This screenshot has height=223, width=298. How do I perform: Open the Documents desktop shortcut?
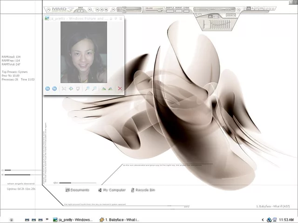[77, 190]
